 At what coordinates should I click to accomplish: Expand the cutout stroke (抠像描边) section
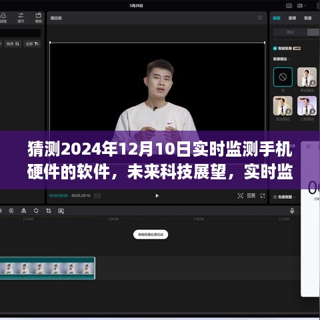point(281,59)
